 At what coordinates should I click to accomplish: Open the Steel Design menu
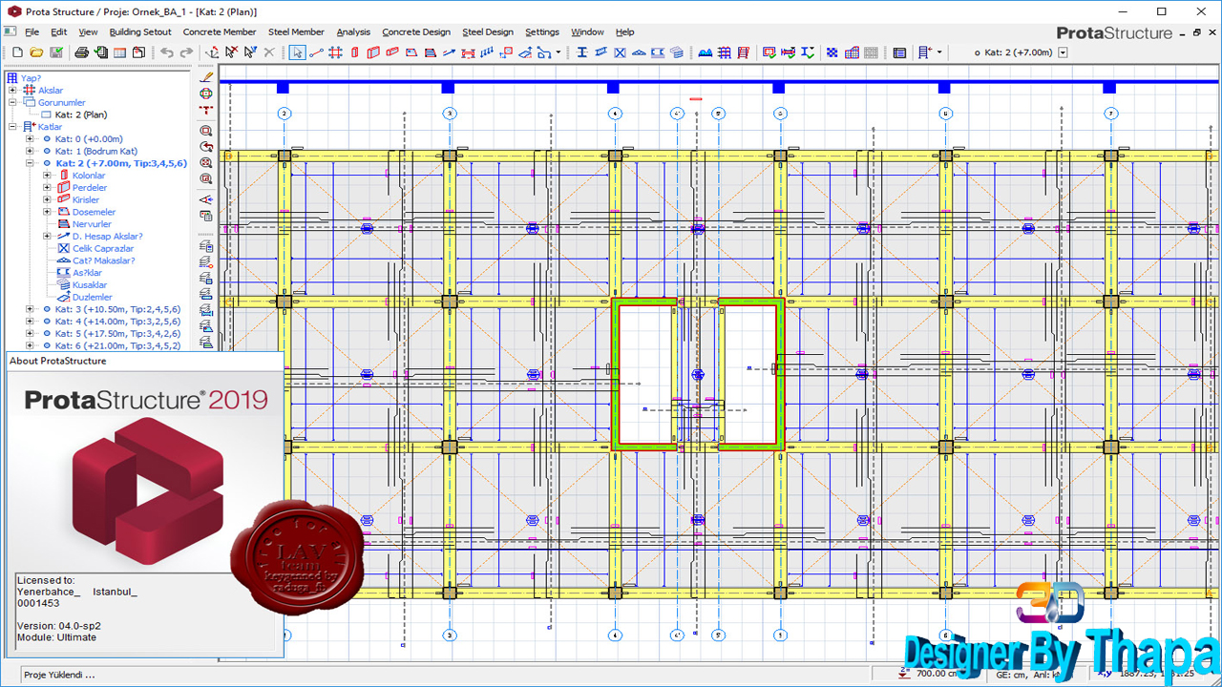pyautogui.click(x=488, y=32)
